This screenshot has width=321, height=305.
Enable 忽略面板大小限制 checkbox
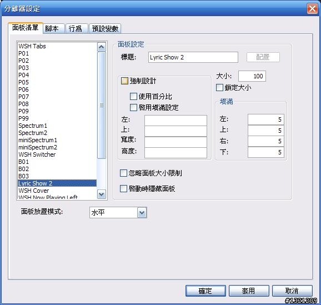point(123,173)
